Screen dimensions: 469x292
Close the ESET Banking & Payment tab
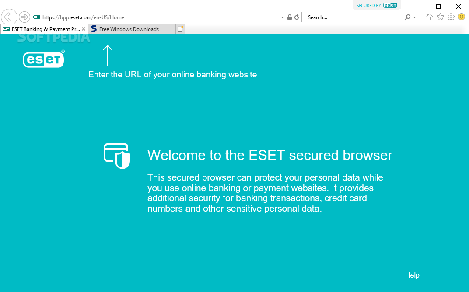84,29
